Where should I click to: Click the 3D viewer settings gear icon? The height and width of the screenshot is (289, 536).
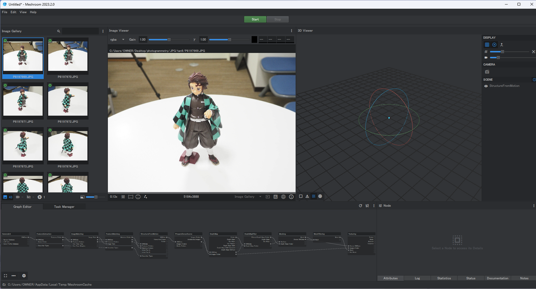tap(320, 196)
